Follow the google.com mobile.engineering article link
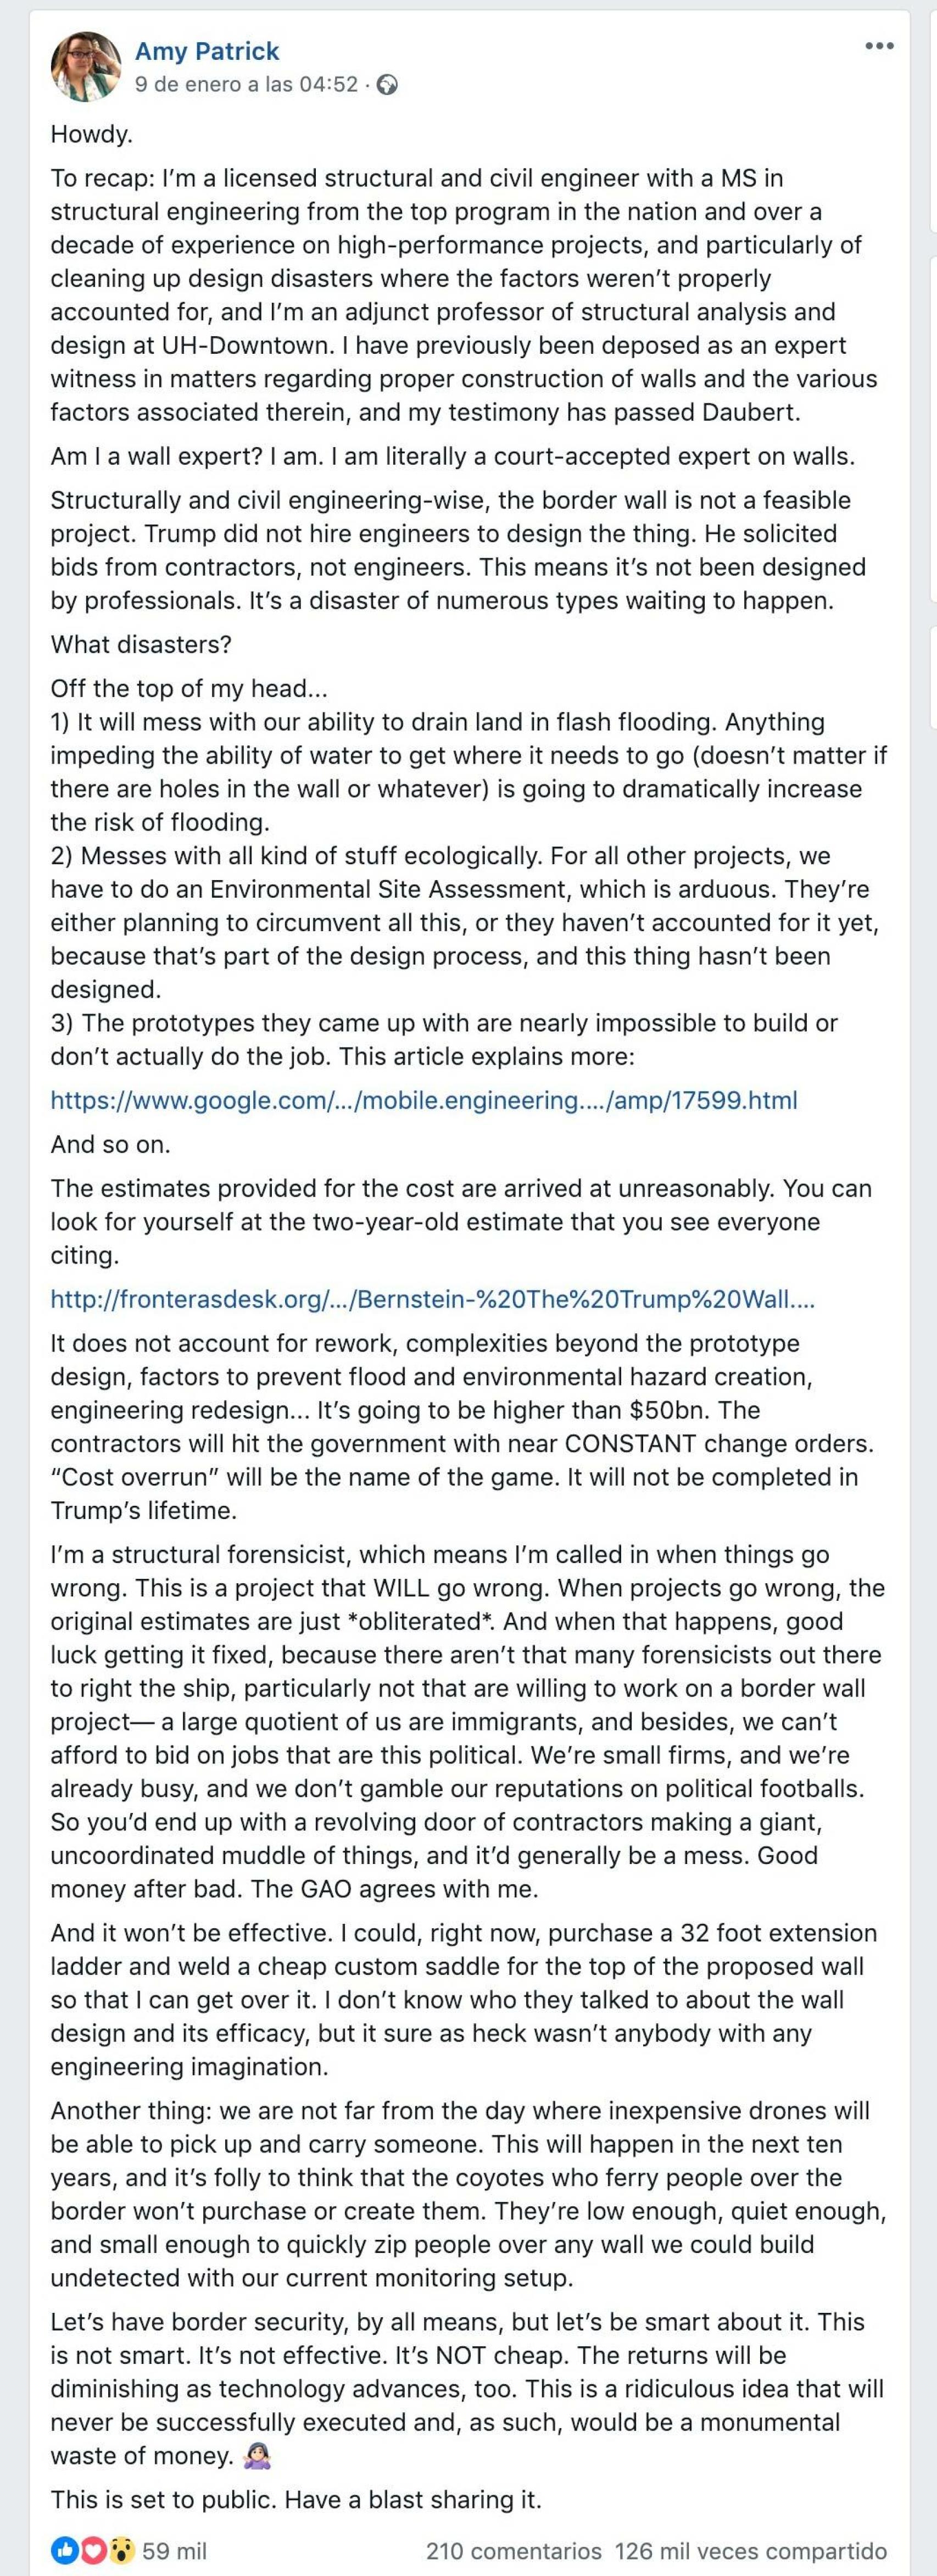Screen dimensions: 937x2576 tap(424, 1101)
